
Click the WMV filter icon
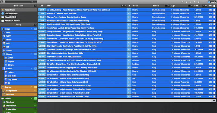tap(4, 36)
